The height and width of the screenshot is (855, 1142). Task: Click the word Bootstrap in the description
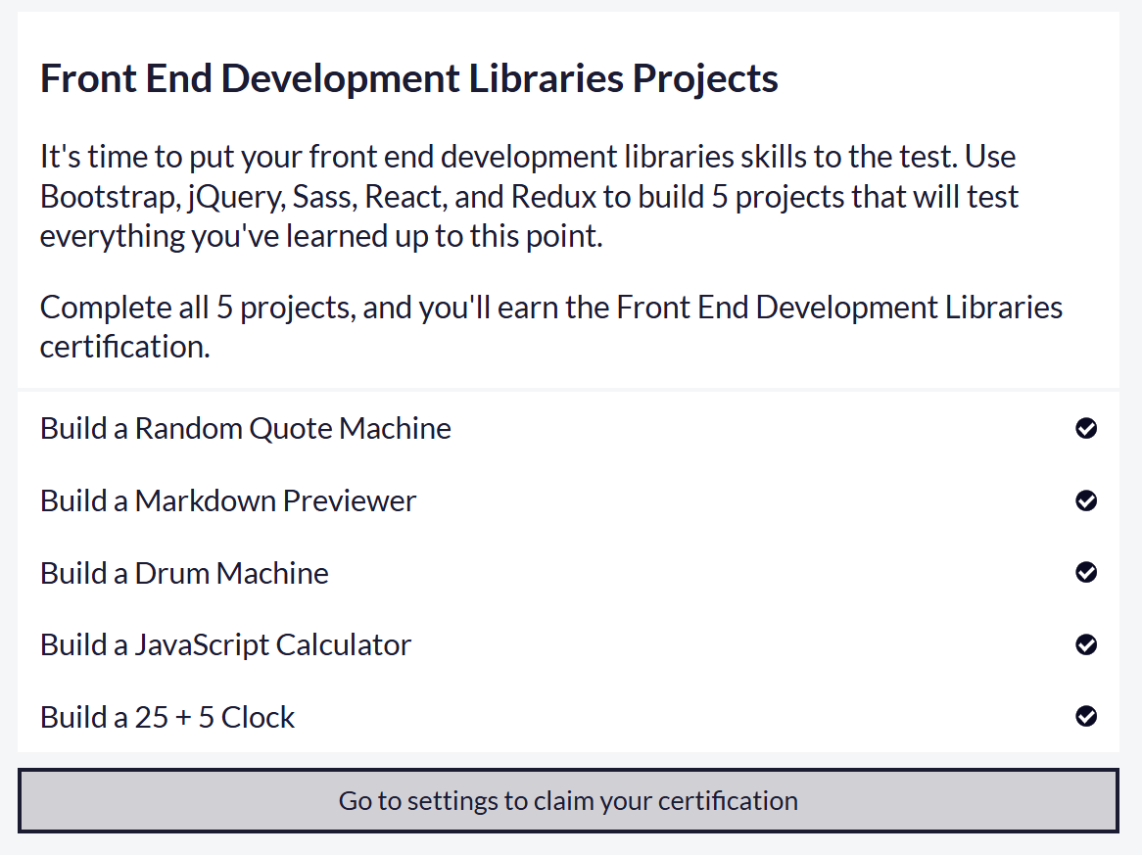106,197
